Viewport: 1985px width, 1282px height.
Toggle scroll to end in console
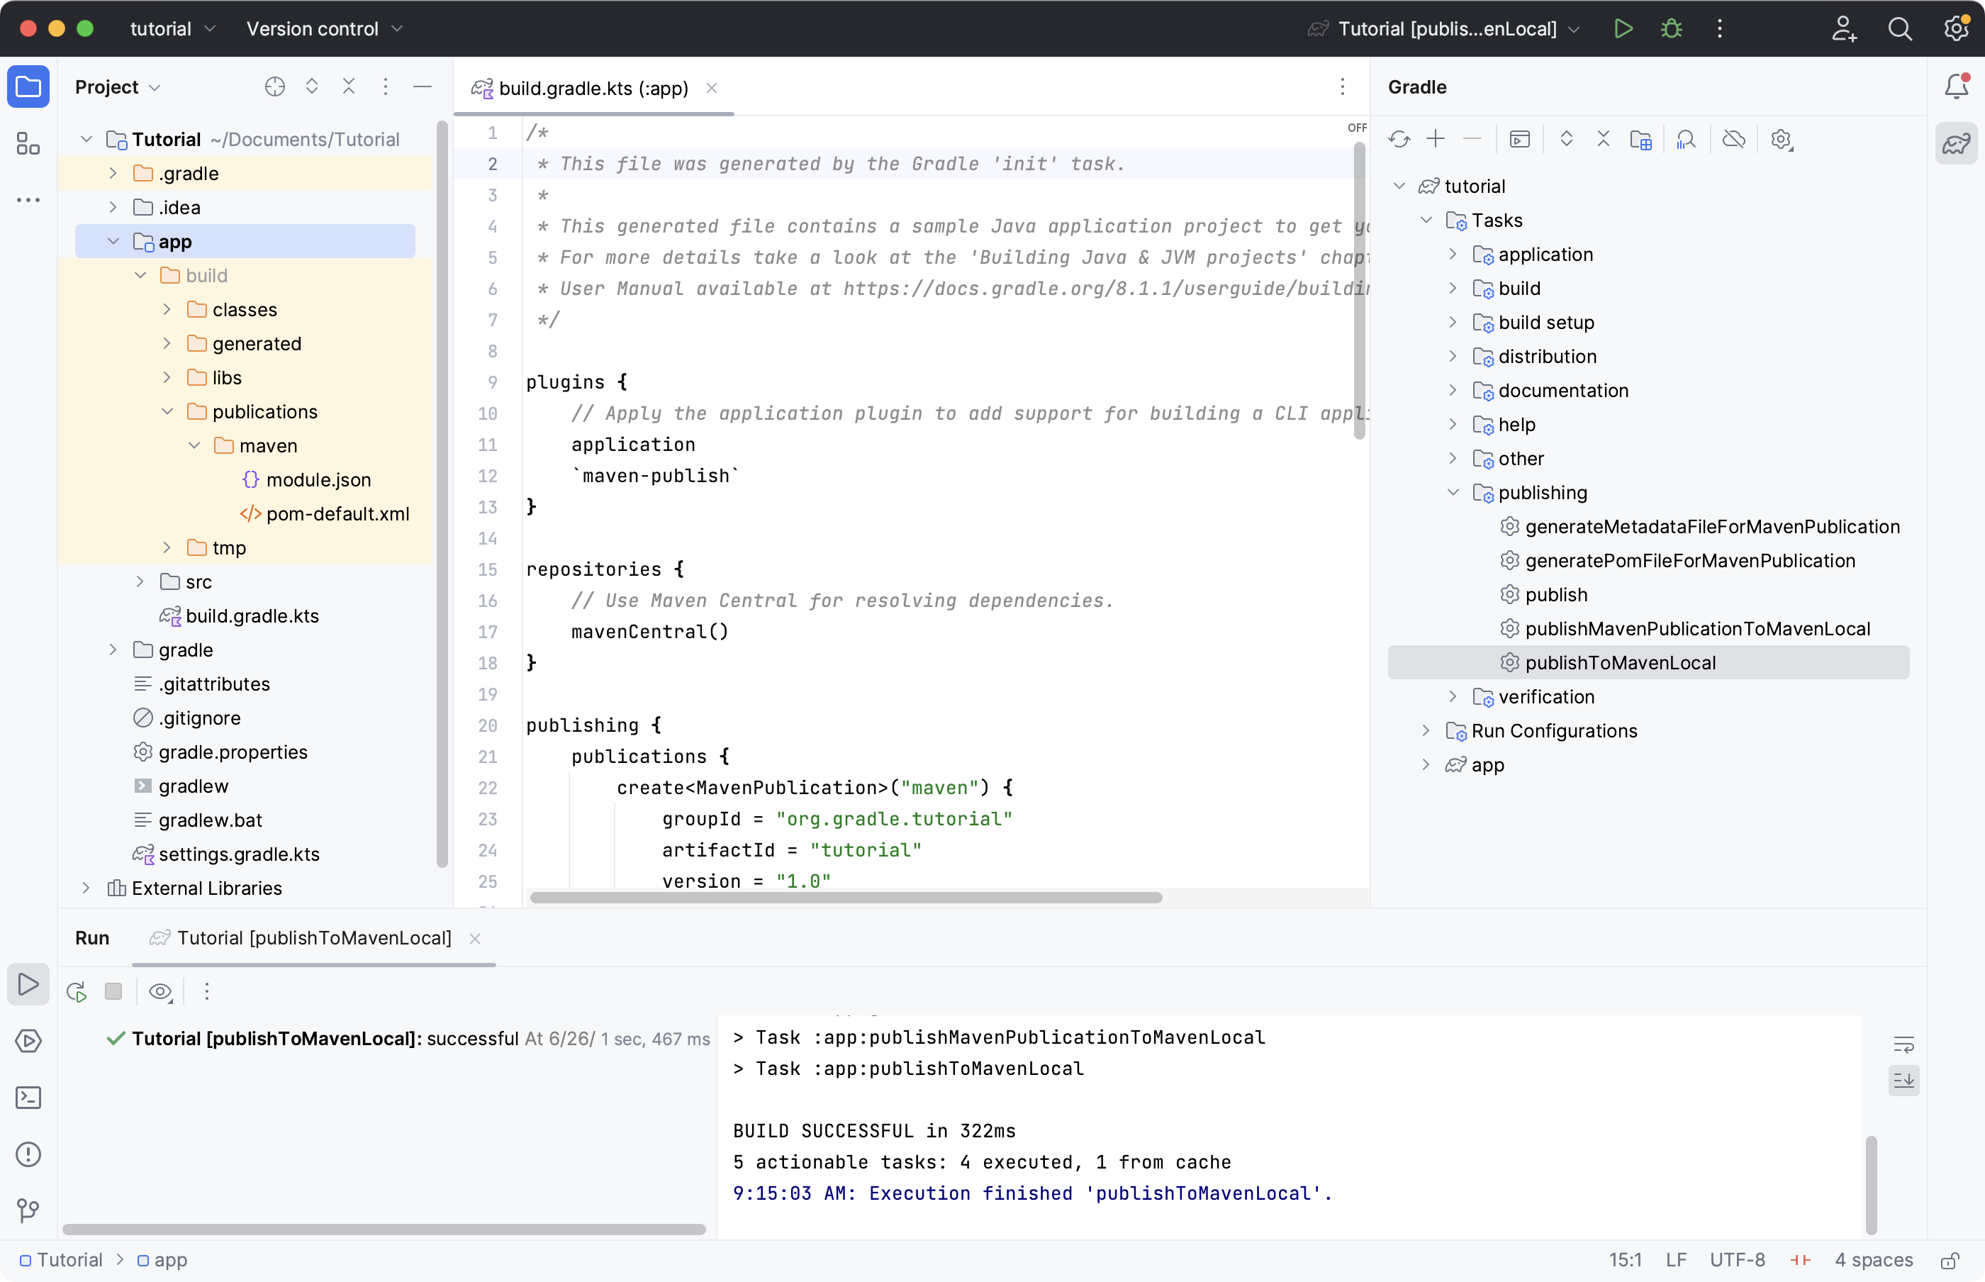point(1903,1081)
